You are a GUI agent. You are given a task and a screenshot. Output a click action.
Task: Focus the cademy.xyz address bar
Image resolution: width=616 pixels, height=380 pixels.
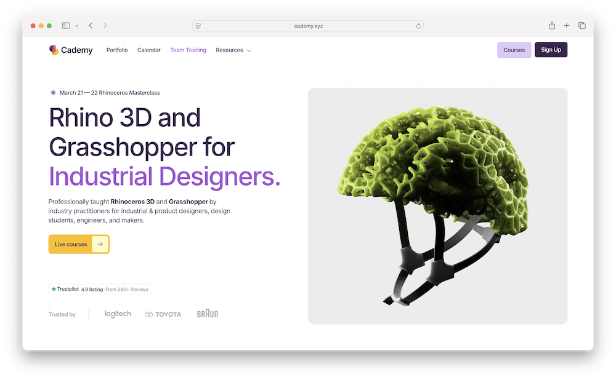[308, 26]
